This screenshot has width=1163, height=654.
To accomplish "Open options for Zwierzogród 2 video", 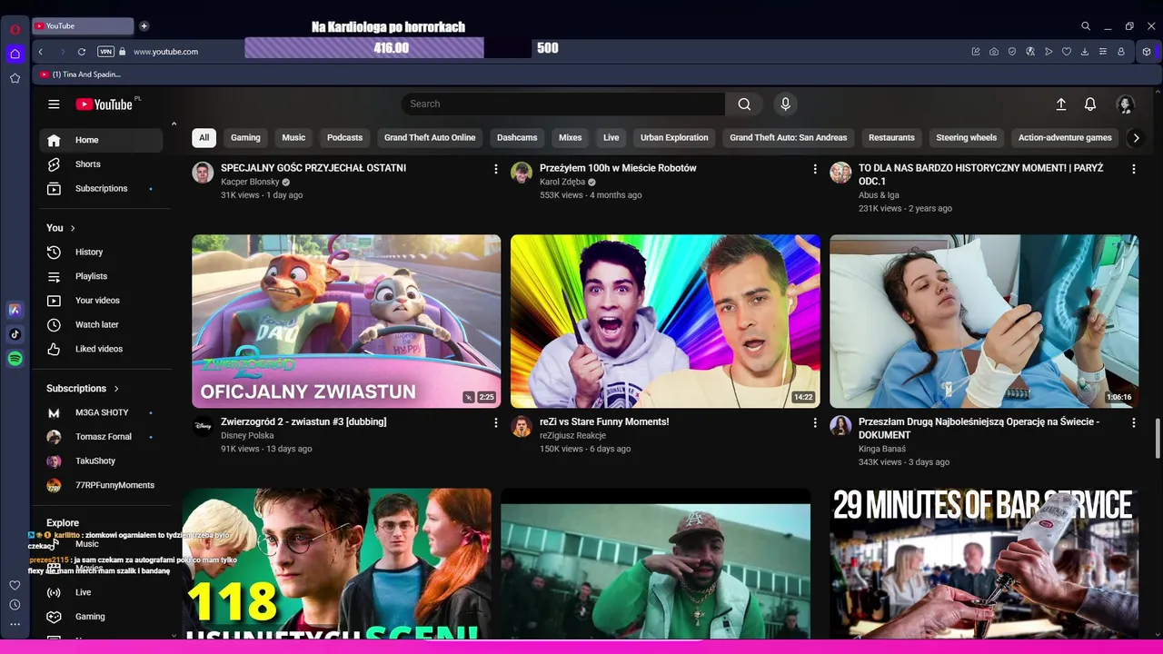I will (x=496, y=423).
